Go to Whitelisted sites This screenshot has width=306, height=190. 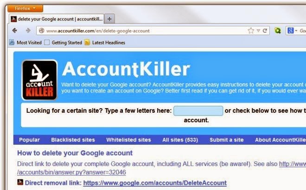(x=128, y=140)
